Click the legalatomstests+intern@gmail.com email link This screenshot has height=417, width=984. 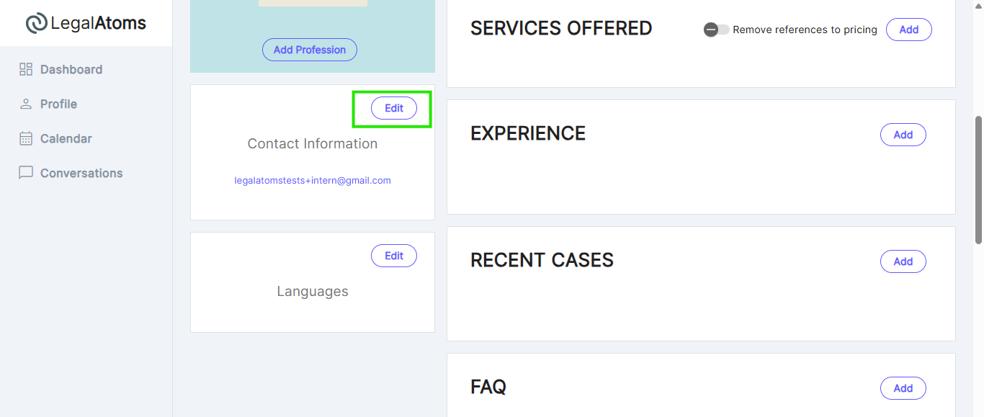[x=313, y=181]
